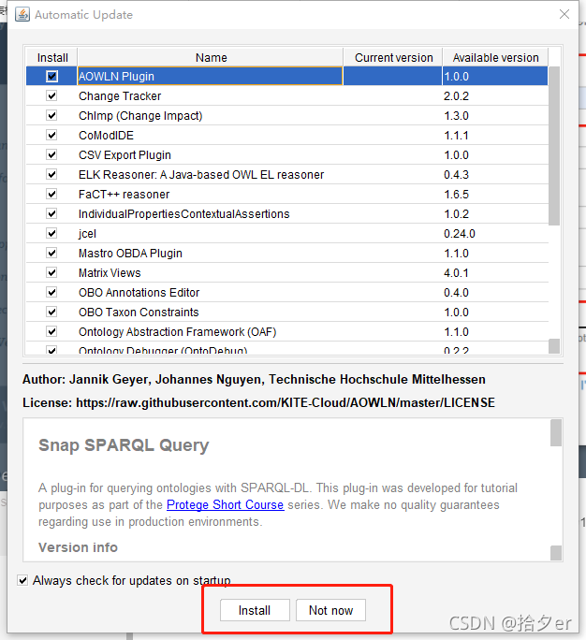Select the AOWLN Plugin row name
This screenshot has width=586, height=640.
click(210, 77)
